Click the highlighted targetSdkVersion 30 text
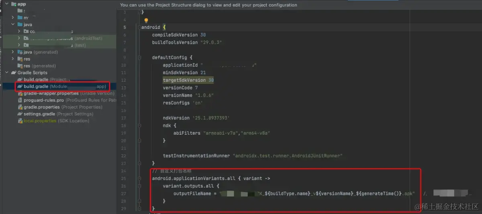The height and width of the screenshot is (214, 482). 188,80
